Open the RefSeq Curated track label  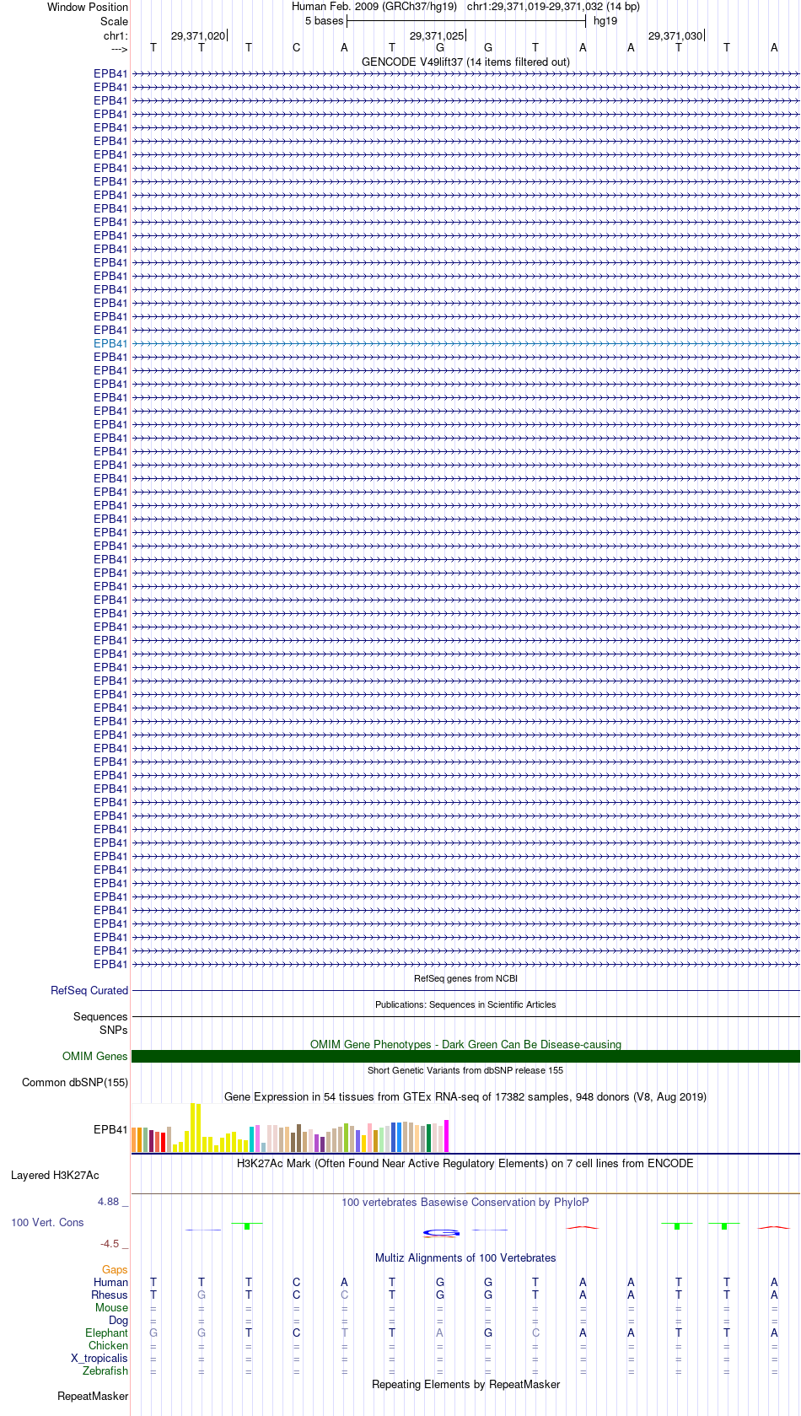tap(89, 990)
